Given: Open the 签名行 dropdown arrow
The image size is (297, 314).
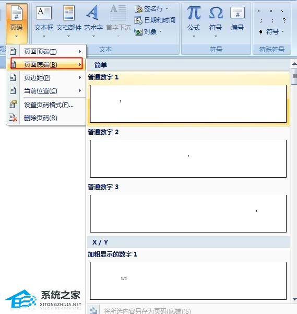Looking at the screenshot, I should tap(167, 8).
